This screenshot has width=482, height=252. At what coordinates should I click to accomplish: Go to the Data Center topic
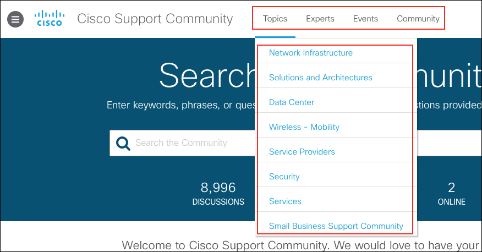pos(292,102)
